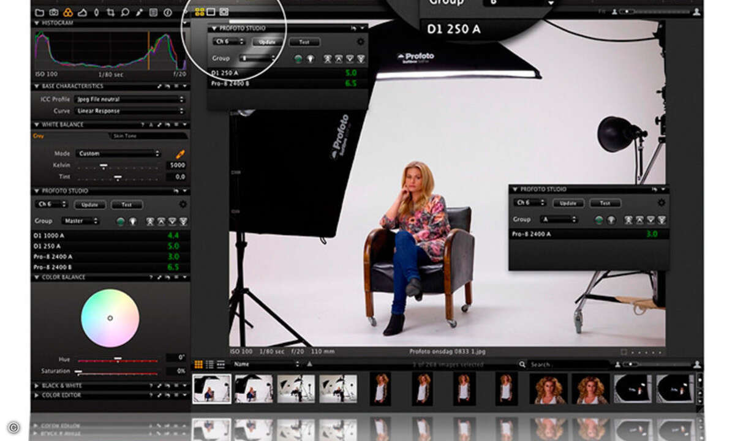The image size is (735, 441).
Task: Open the Library folder tool tab
Action: coord(40,12)
